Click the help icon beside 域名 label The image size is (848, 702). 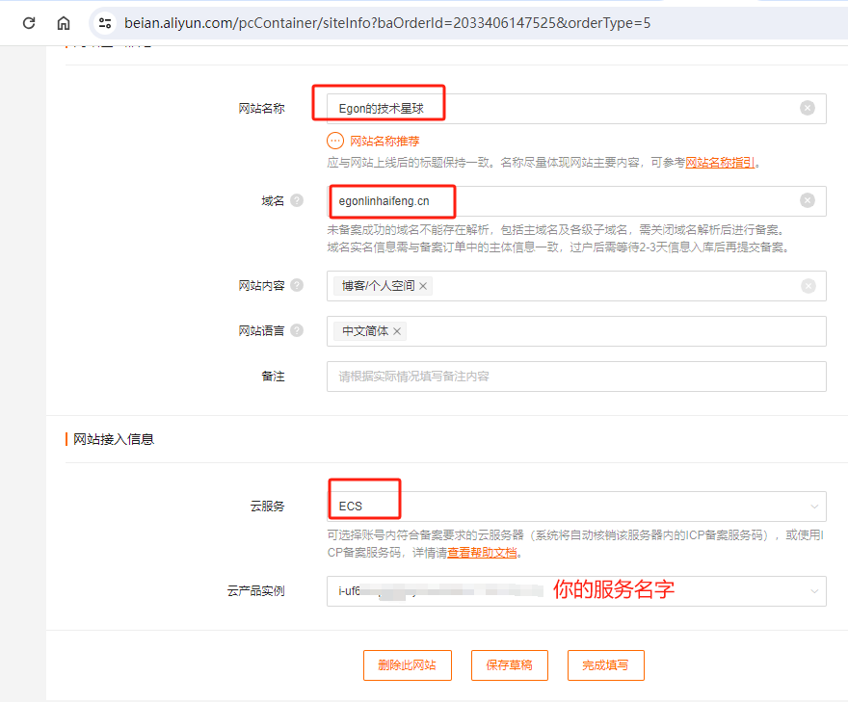click(x=297, y=200)
